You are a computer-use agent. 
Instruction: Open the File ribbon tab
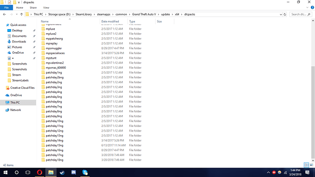tap(6, 8)
